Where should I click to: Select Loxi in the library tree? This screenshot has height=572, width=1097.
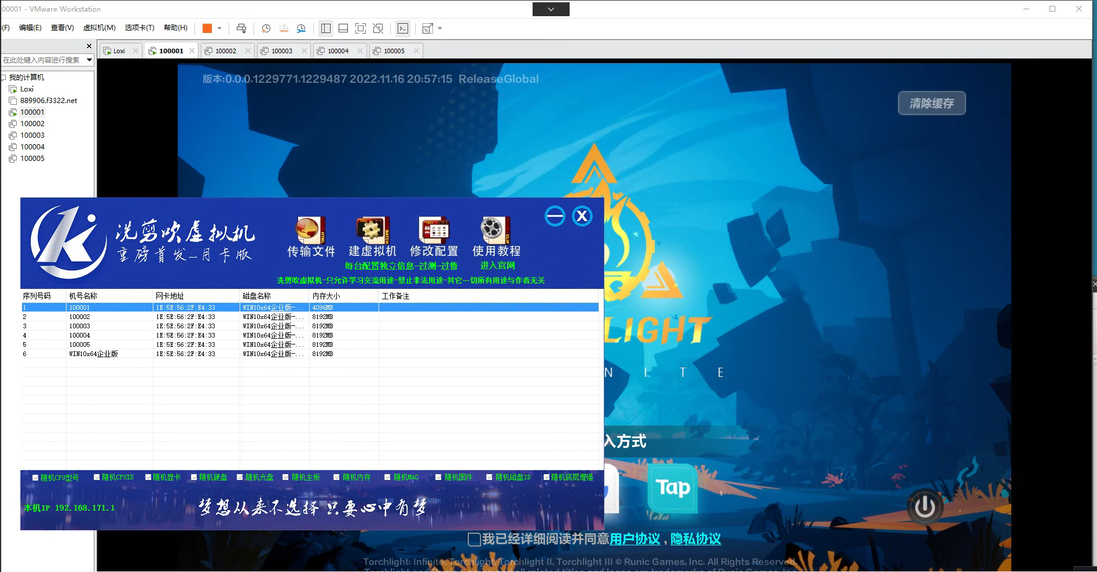coord(27,89)
